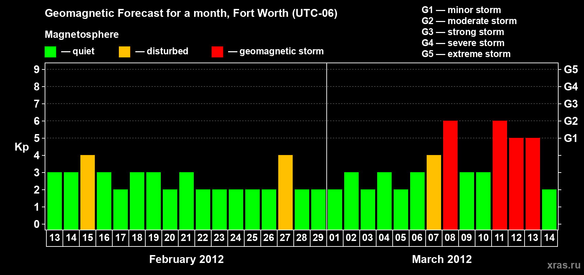Click the '— disturbed' legend text
This screenshot has width=584, height=275.
pos(162,51)
